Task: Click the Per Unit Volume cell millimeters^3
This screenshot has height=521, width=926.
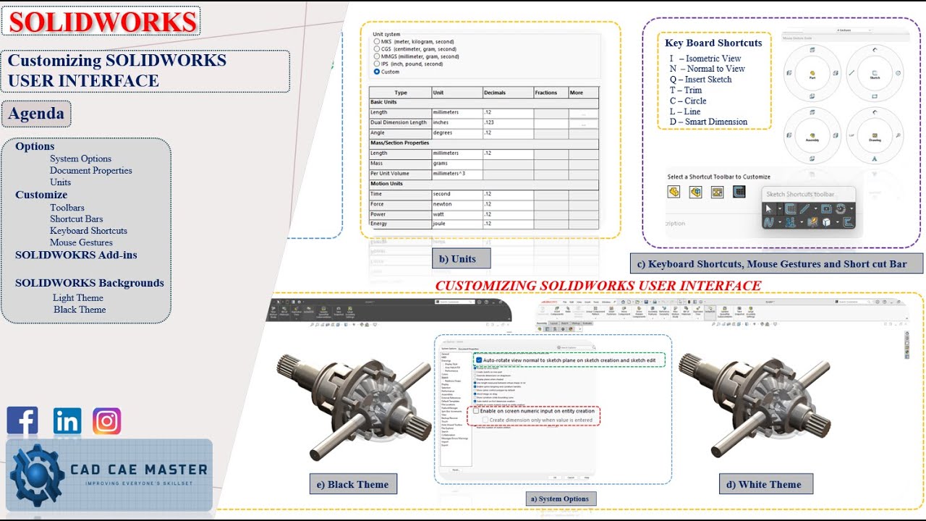Action: coord(456,174)
